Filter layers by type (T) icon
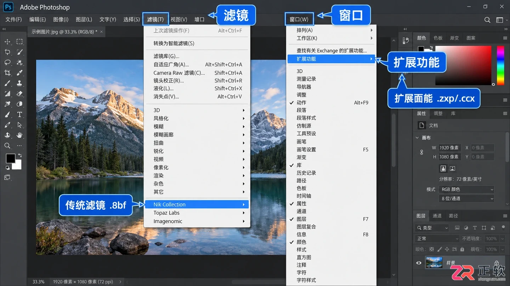This screenshot has height=286, width=510. [x=475, y=228]
